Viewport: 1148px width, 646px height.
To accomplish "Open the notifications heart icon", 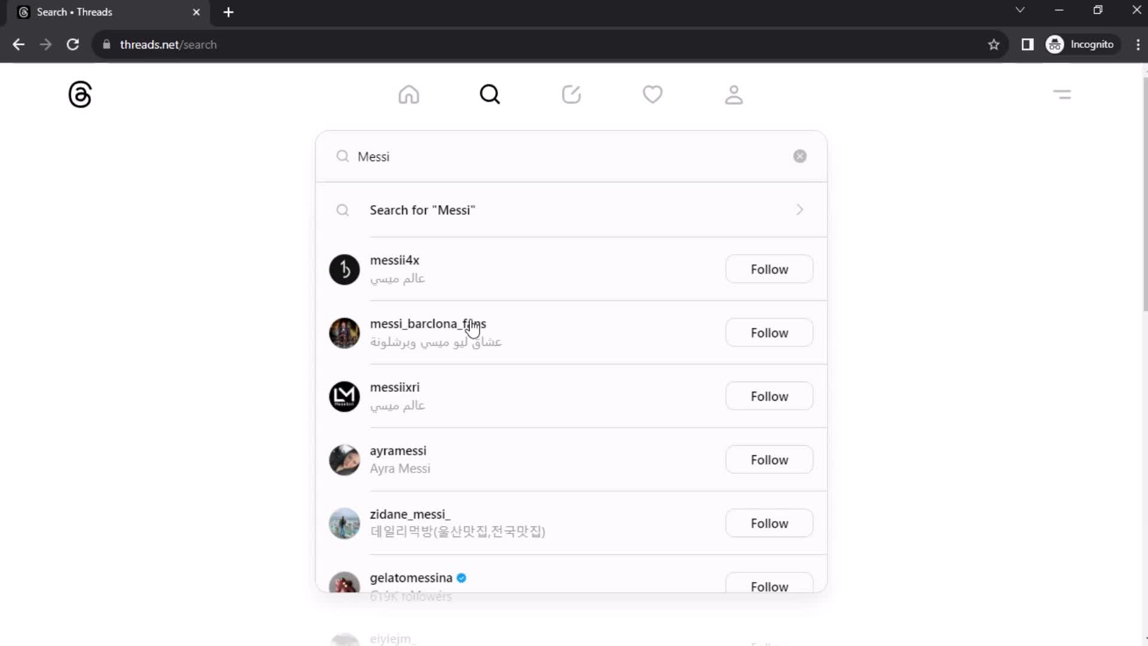I will 652,94.
